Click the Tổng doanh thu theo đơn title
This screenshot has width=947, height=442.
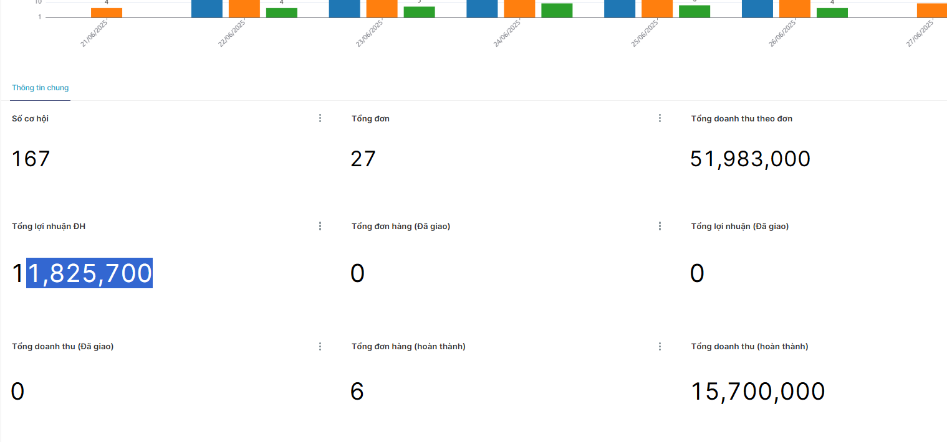[x=742, y=118]
